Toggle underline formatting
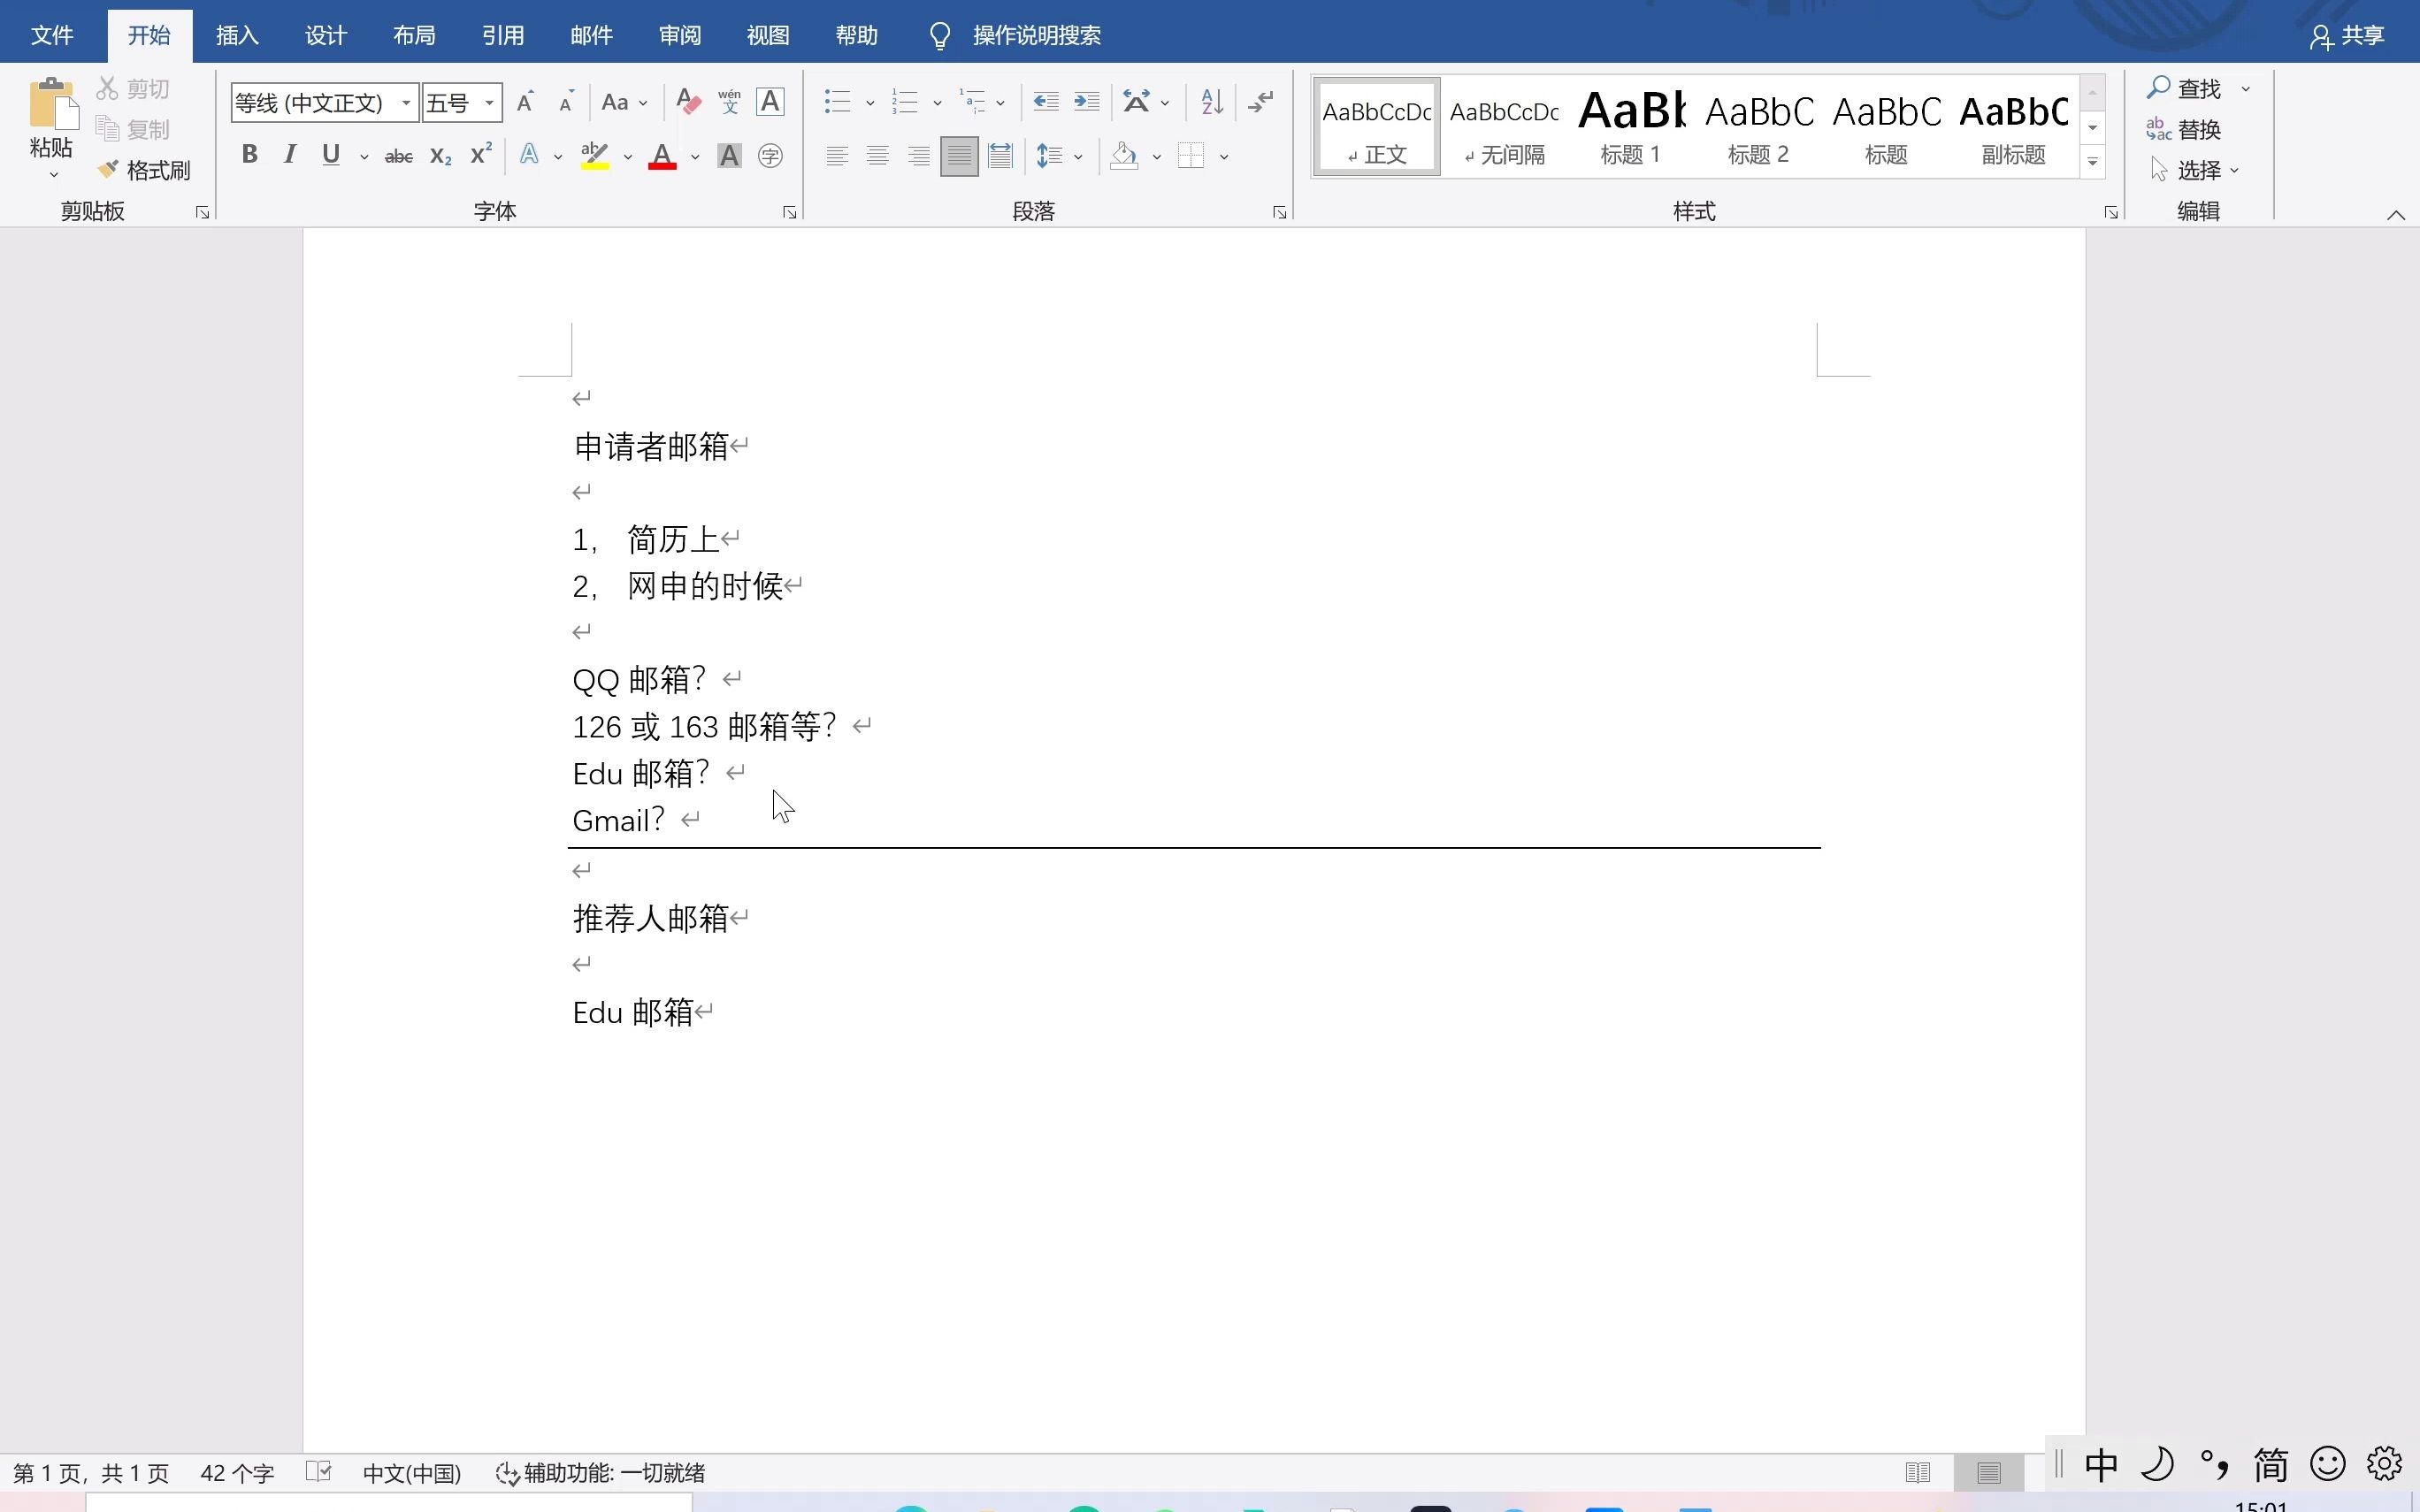The image size is (2420, 1512). tap(331, 154)
